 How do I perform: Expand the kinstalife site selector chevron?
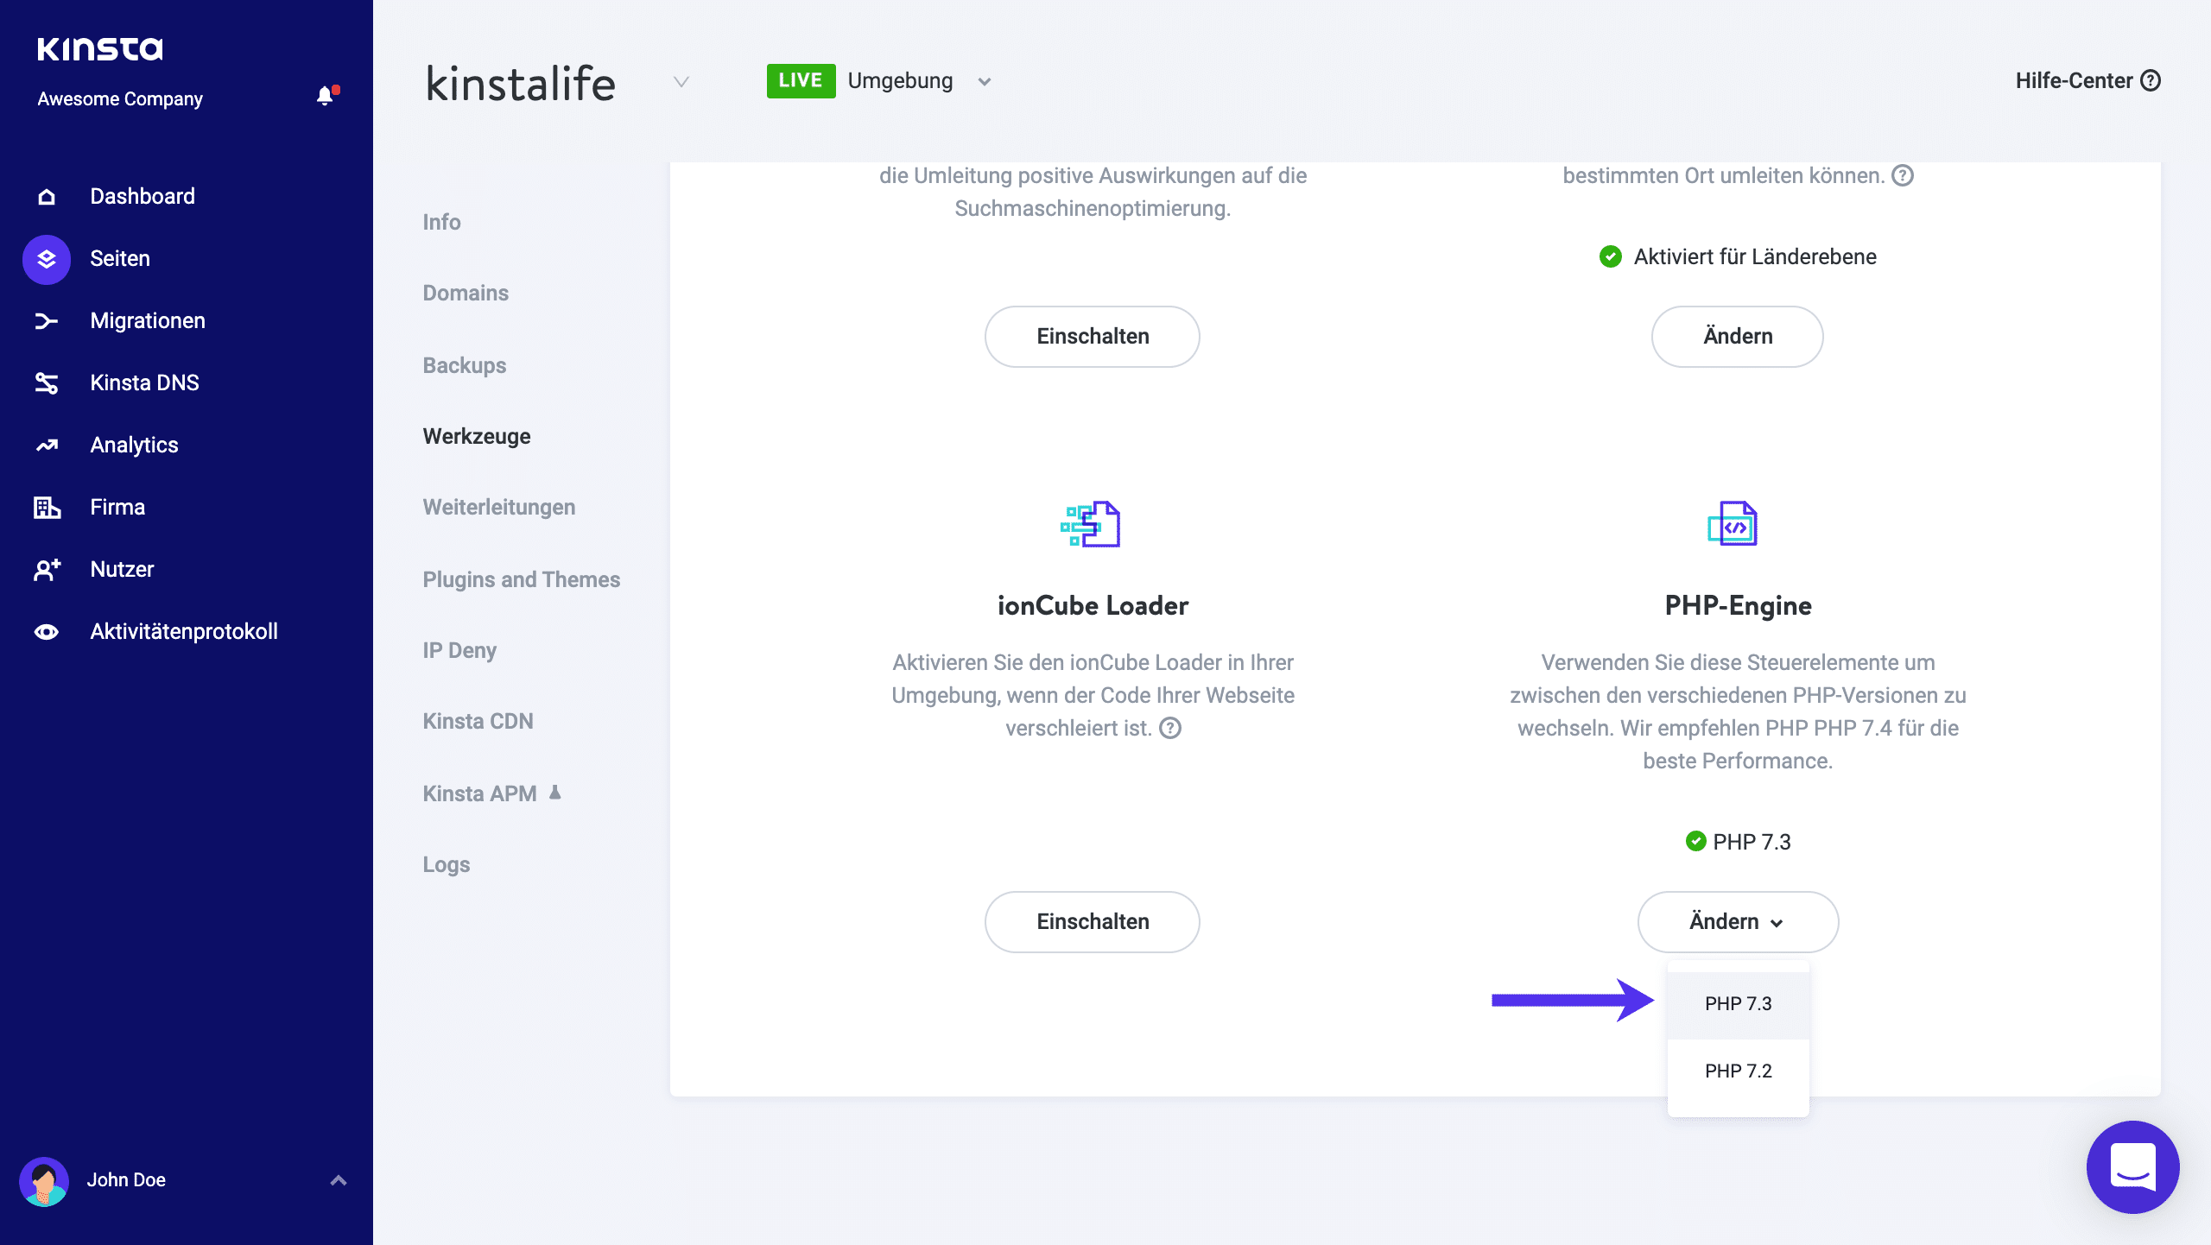(x=681, y=82)
